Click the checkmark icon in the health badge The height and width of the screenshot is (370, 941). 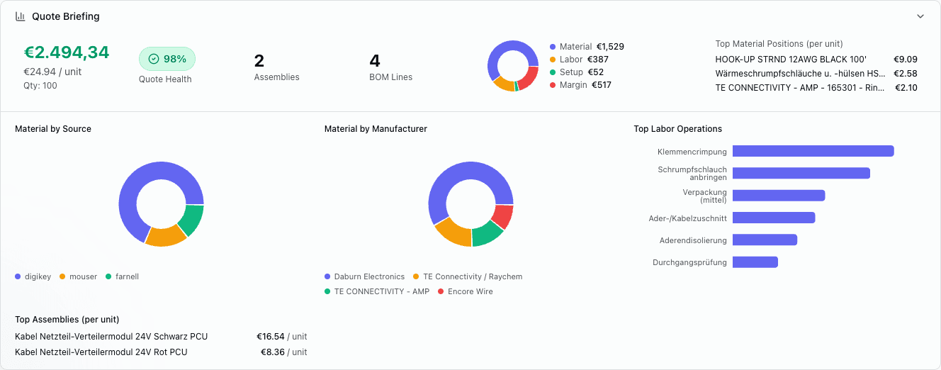154,59
